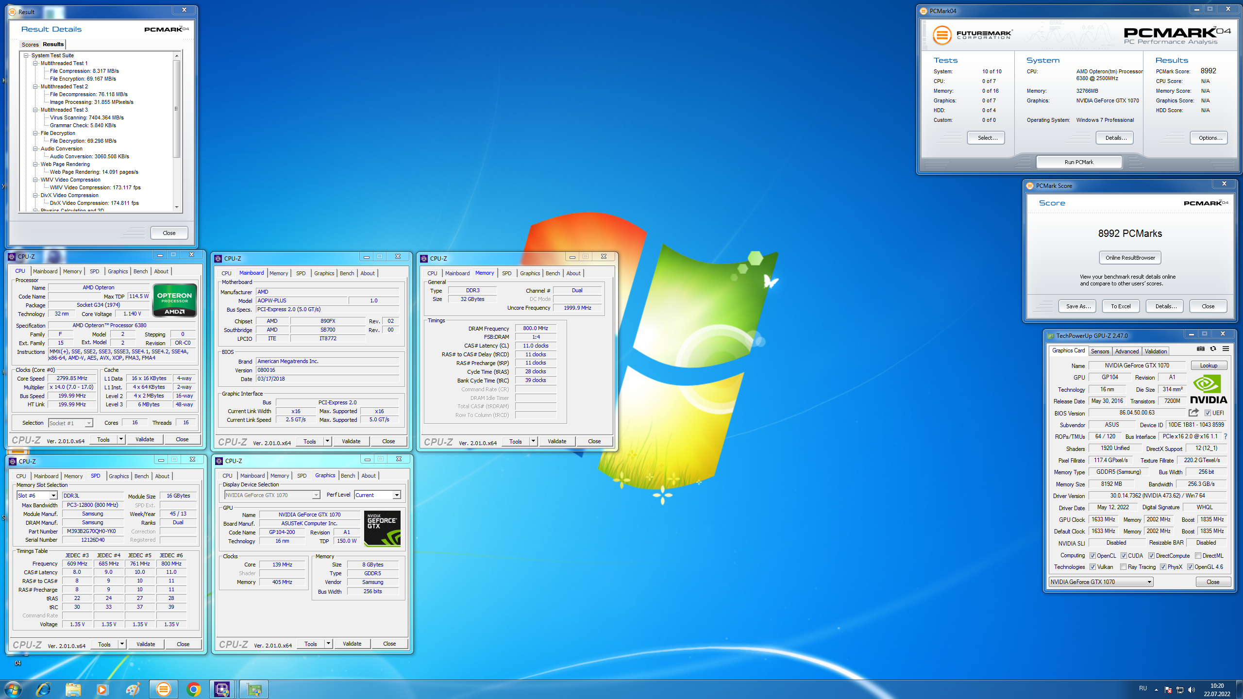This screenshot has width=1243, height=699.
Task: Switch to CPU-Z taskbar button
Action: [222, 689]
